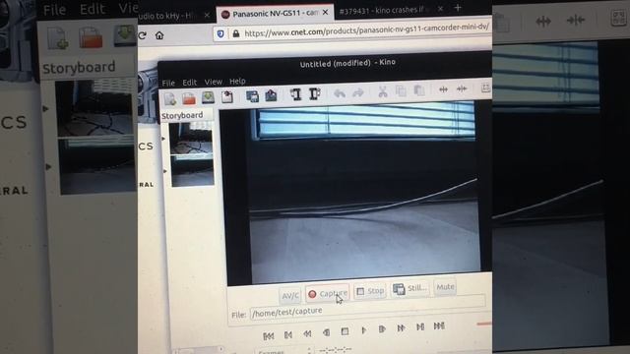
Task: Click the shield tracking-protection icon in address bar
Action: point(220,33)
